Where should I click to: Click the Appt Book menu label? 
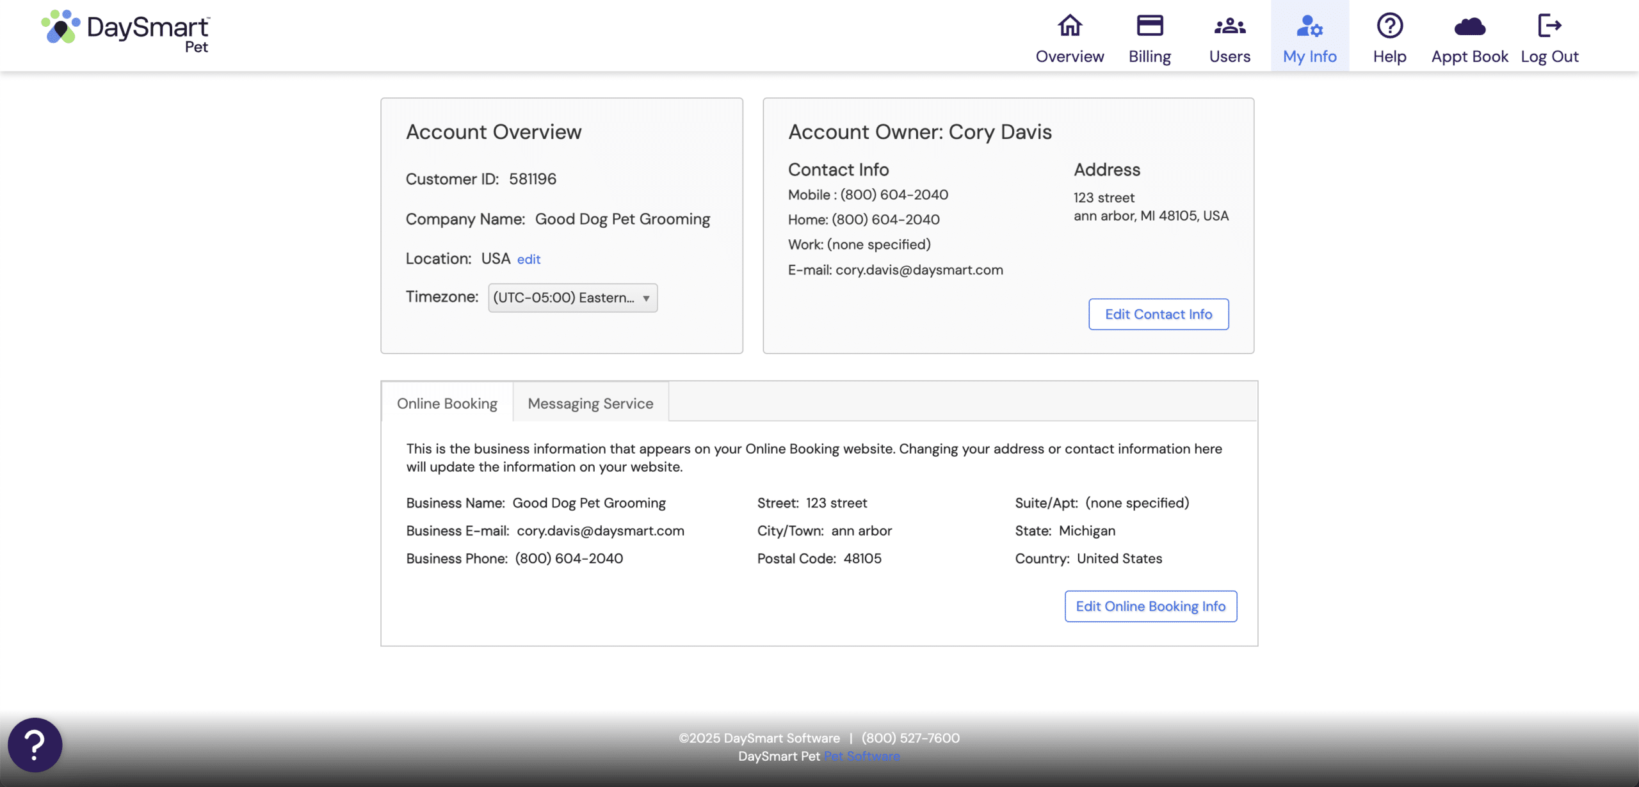[x=1470, y=56]
